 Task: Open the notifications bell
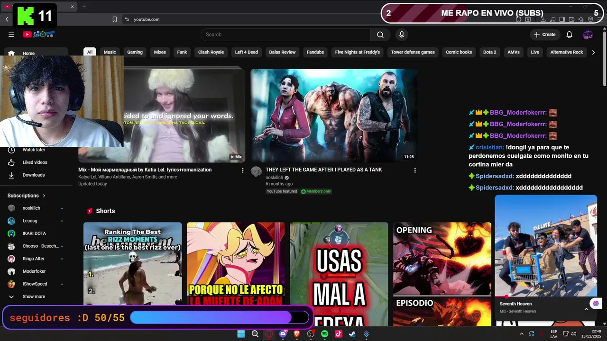point(570,35)
